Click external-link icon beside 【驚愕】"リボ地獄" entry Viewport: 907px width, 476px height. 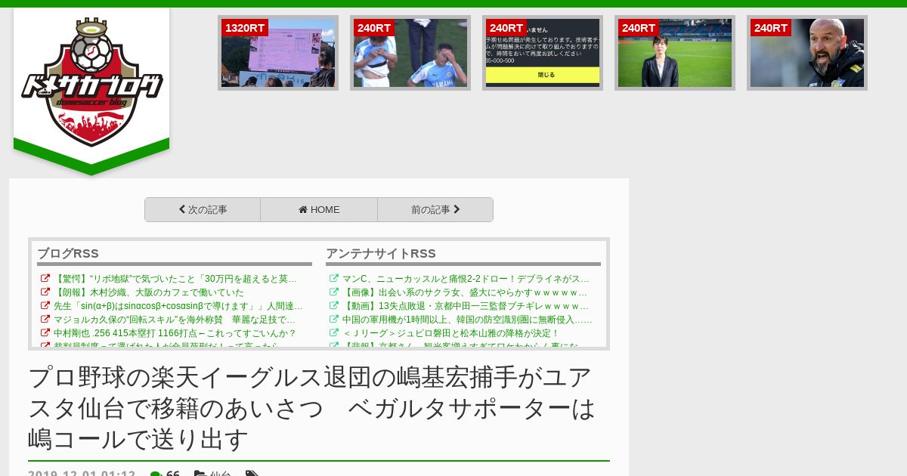pos(45,279)
